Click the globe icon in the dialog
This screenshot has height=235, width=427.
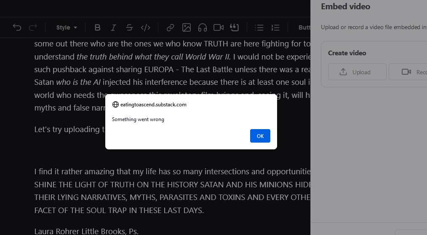point(115,105)
